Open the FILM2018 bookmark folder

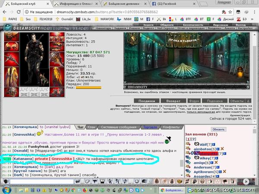click(43, 19)
